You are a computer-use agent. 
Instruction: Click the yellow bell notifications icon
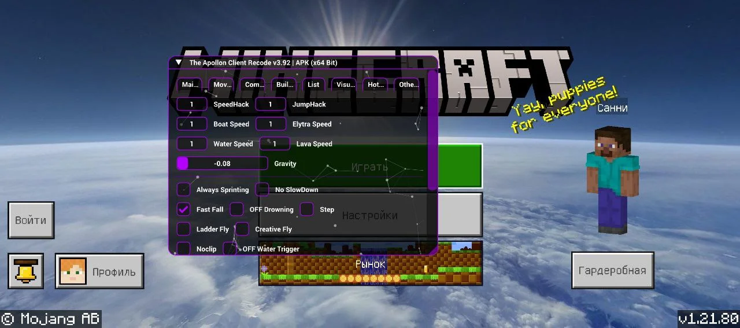(25, 271)
